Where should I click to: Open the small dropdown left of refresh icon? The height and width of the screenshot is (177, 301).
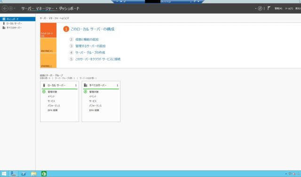[256, 8]
